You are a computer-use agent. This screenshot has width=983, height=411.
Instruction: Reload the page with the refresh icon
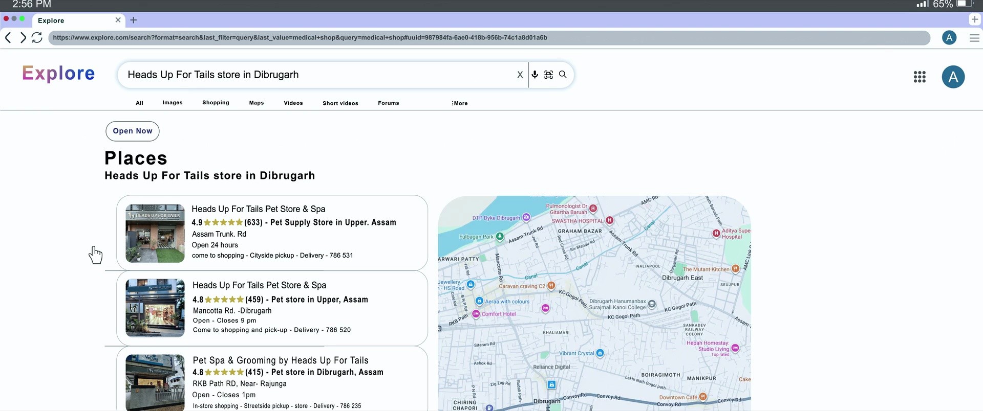[37, 37]
